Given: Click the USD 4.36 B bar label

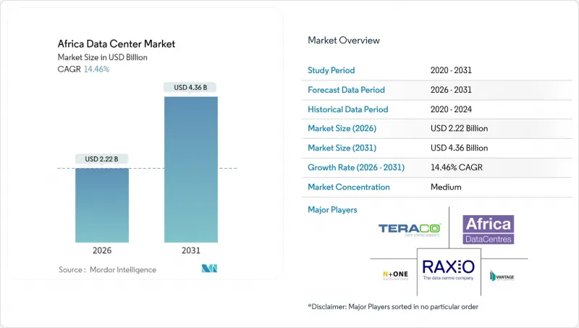Looking at the screenshot, I should click(191, 88).
